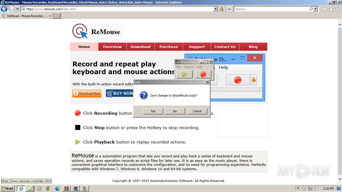Click the IE Home icon
This screenshot has height=192, width=342.
click(324, 9)
